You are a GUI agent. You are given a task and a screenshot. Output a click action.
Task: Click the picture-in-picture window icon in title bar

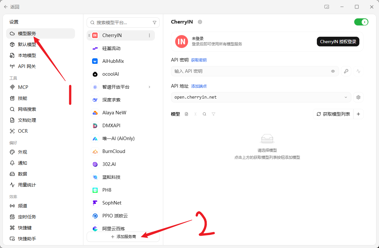tap(327, 7)
